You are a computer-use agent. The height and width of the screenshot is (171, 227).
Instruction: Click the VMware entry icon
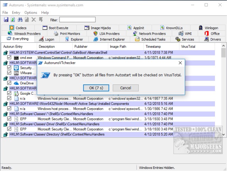tap(16, 73)
